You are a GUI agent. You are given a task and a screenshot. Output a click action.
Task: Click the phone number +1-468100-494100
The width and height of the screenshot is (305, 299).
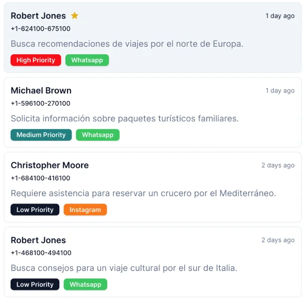(x=41, y=253)
